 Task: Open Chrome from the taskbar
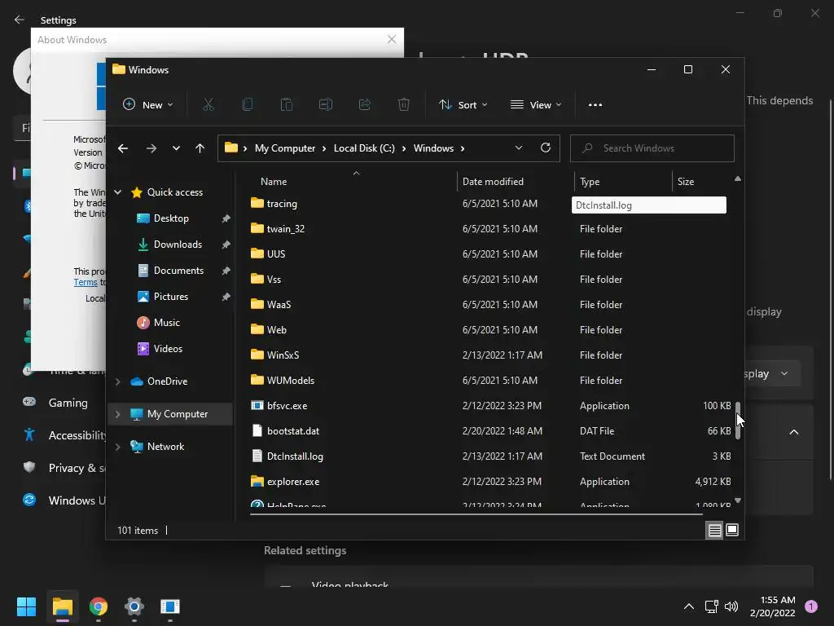pyautogui.click(x=99, y=606)
